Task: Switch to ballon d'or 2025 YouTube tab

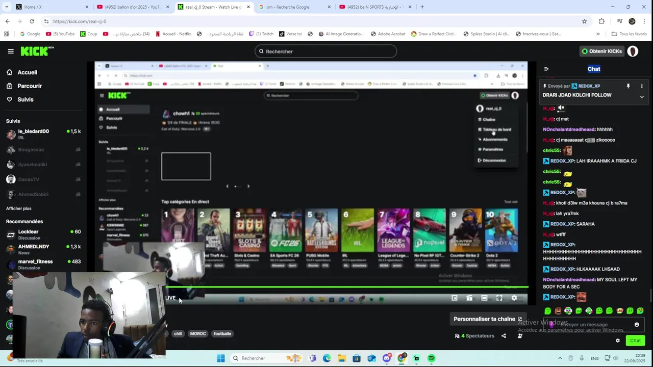Action: pyautogui.click(x=133, y=7)
